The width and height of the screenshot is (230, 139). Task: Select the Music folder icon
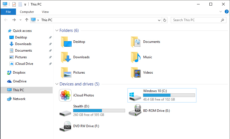point(136,57)
